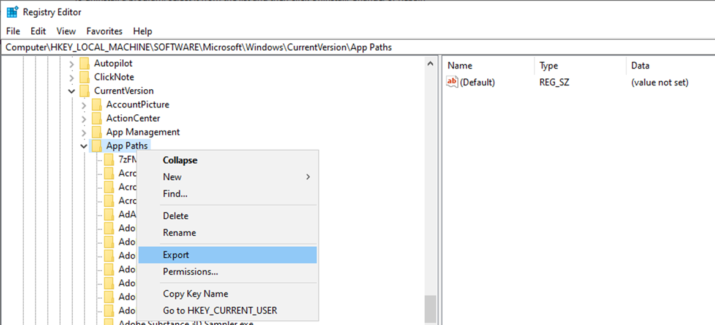The image size is (715, 325).
Task: Click the AdA subkey folder icon
Action: pyautogui.click(x=108, y=214)
